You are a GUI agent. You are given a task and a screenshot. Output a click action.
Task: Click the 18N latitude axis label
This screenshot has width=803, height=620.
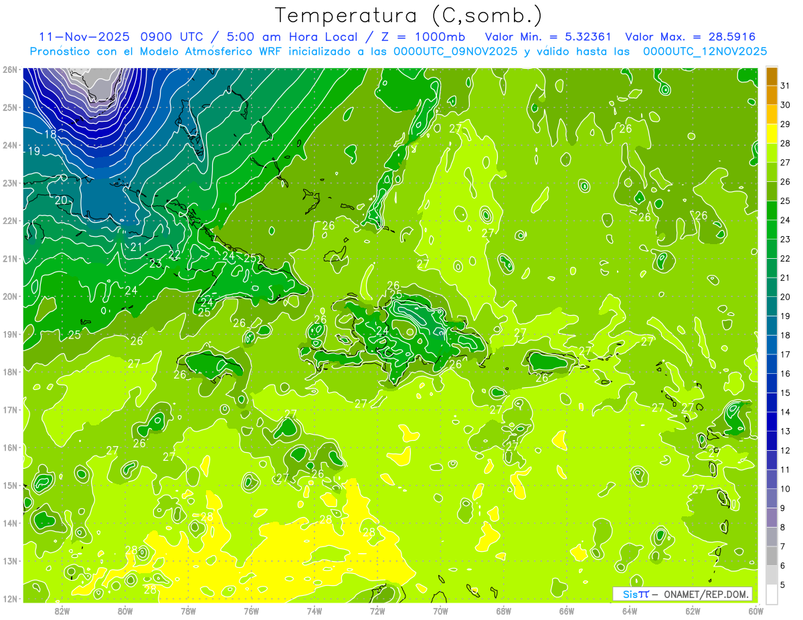click(x=9, y=372)
